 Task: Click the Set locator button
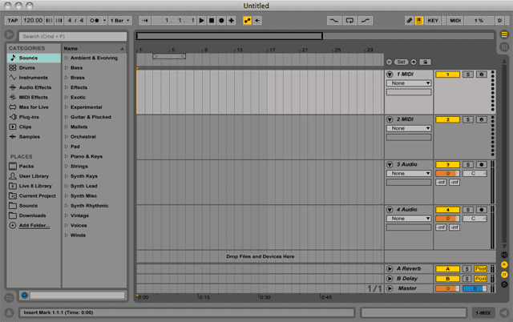point(401,62)
